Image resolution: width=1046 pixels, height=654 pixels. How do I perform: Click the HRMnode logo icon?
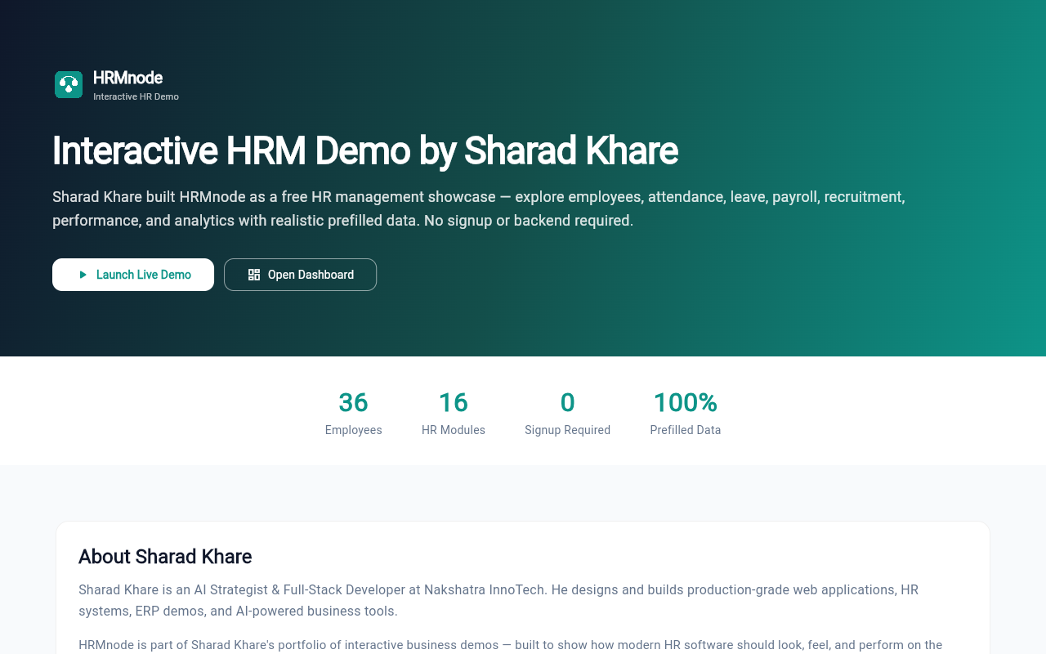click(69, 85)
